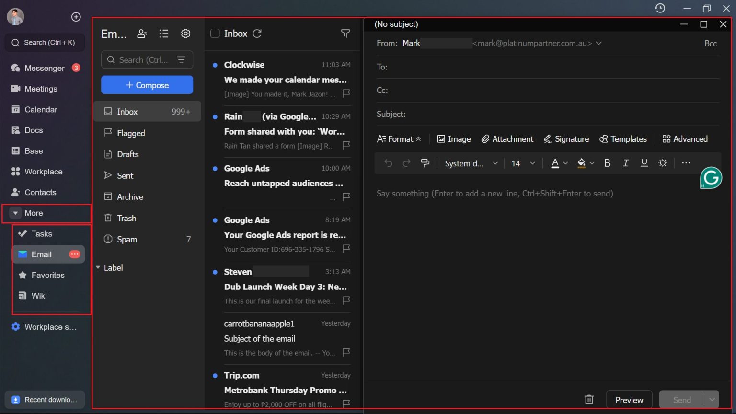Open Advanced compose options
Viewport: 736px width, 414px height.
click(685, 139)
